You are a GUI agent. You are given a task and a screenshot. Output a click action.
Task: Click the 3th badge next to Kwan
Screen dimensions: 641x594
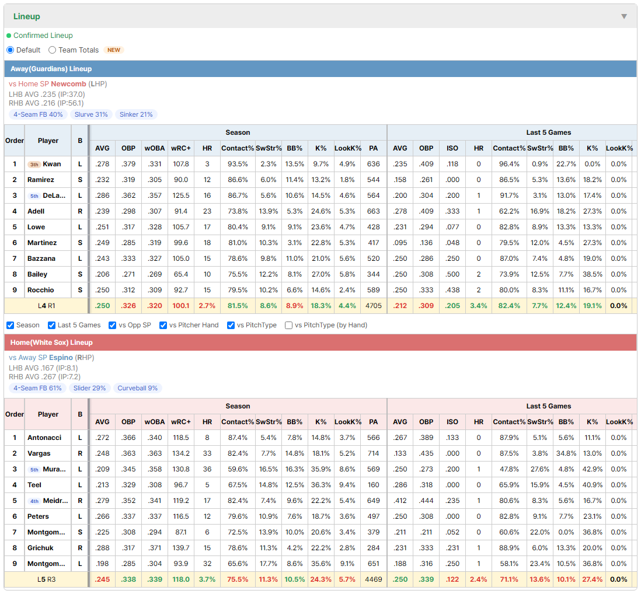34,165
